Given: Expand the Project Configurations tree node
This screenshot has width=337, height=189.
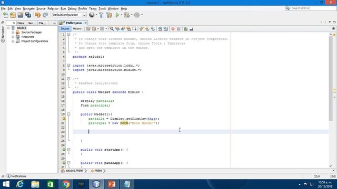Looking at the screenshot, I should (x=13, y=41).
